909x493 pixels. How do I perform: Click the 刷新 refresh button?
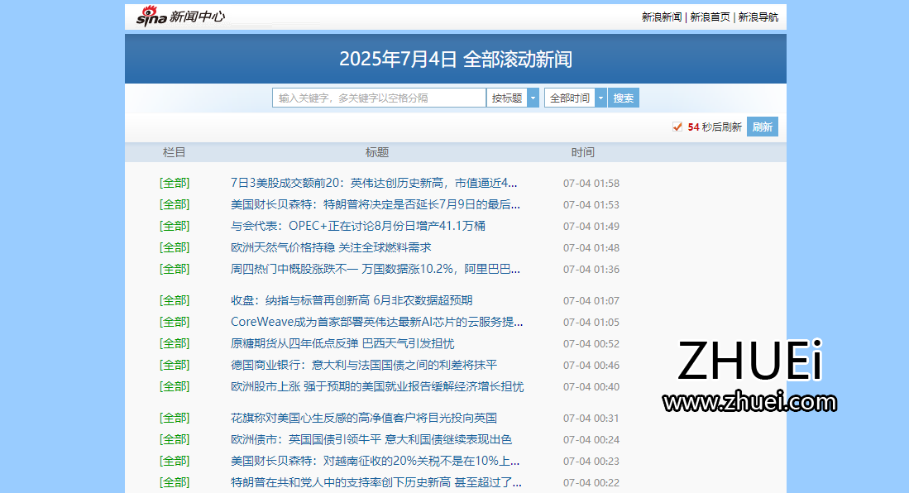point(762,127)
